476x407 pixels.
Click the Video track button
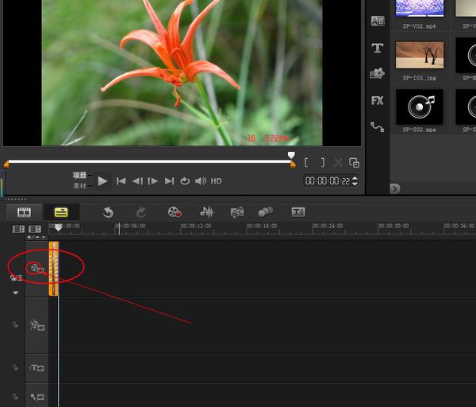pos(36,269)
